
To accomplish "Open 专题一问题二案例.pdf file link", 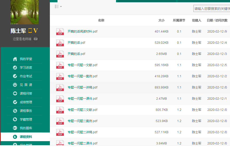I will tap(82, 121).
